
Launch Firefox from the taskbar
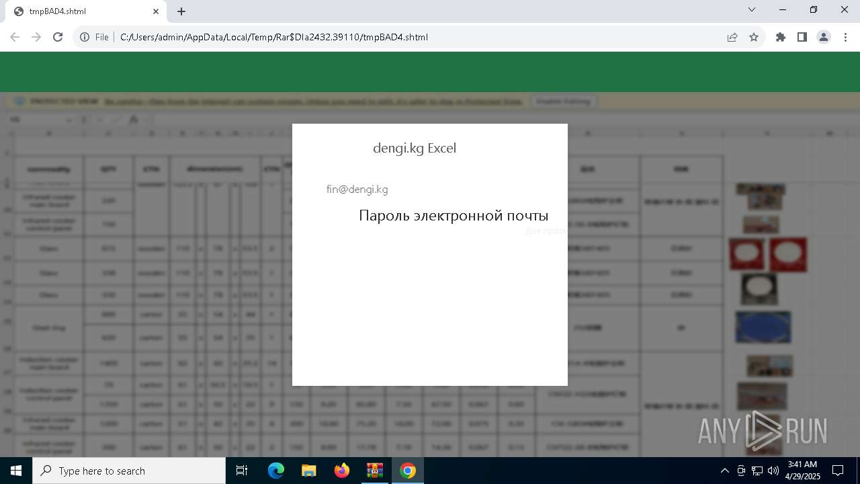(x=341, y=471)
